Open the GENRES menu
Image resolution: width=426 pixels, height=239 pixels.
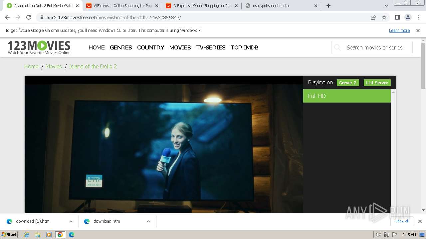[x=121, y=47]
